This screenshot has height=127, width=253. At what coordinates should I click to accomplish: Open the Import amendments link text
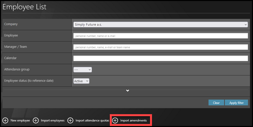tap(133, 121)
